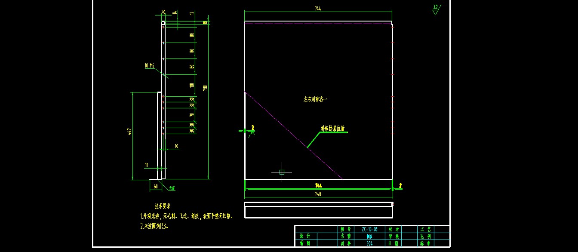Click technical note 1 starting with 1.外观光洁
Viewport: 578px width, 252px height.
point(187,216)
